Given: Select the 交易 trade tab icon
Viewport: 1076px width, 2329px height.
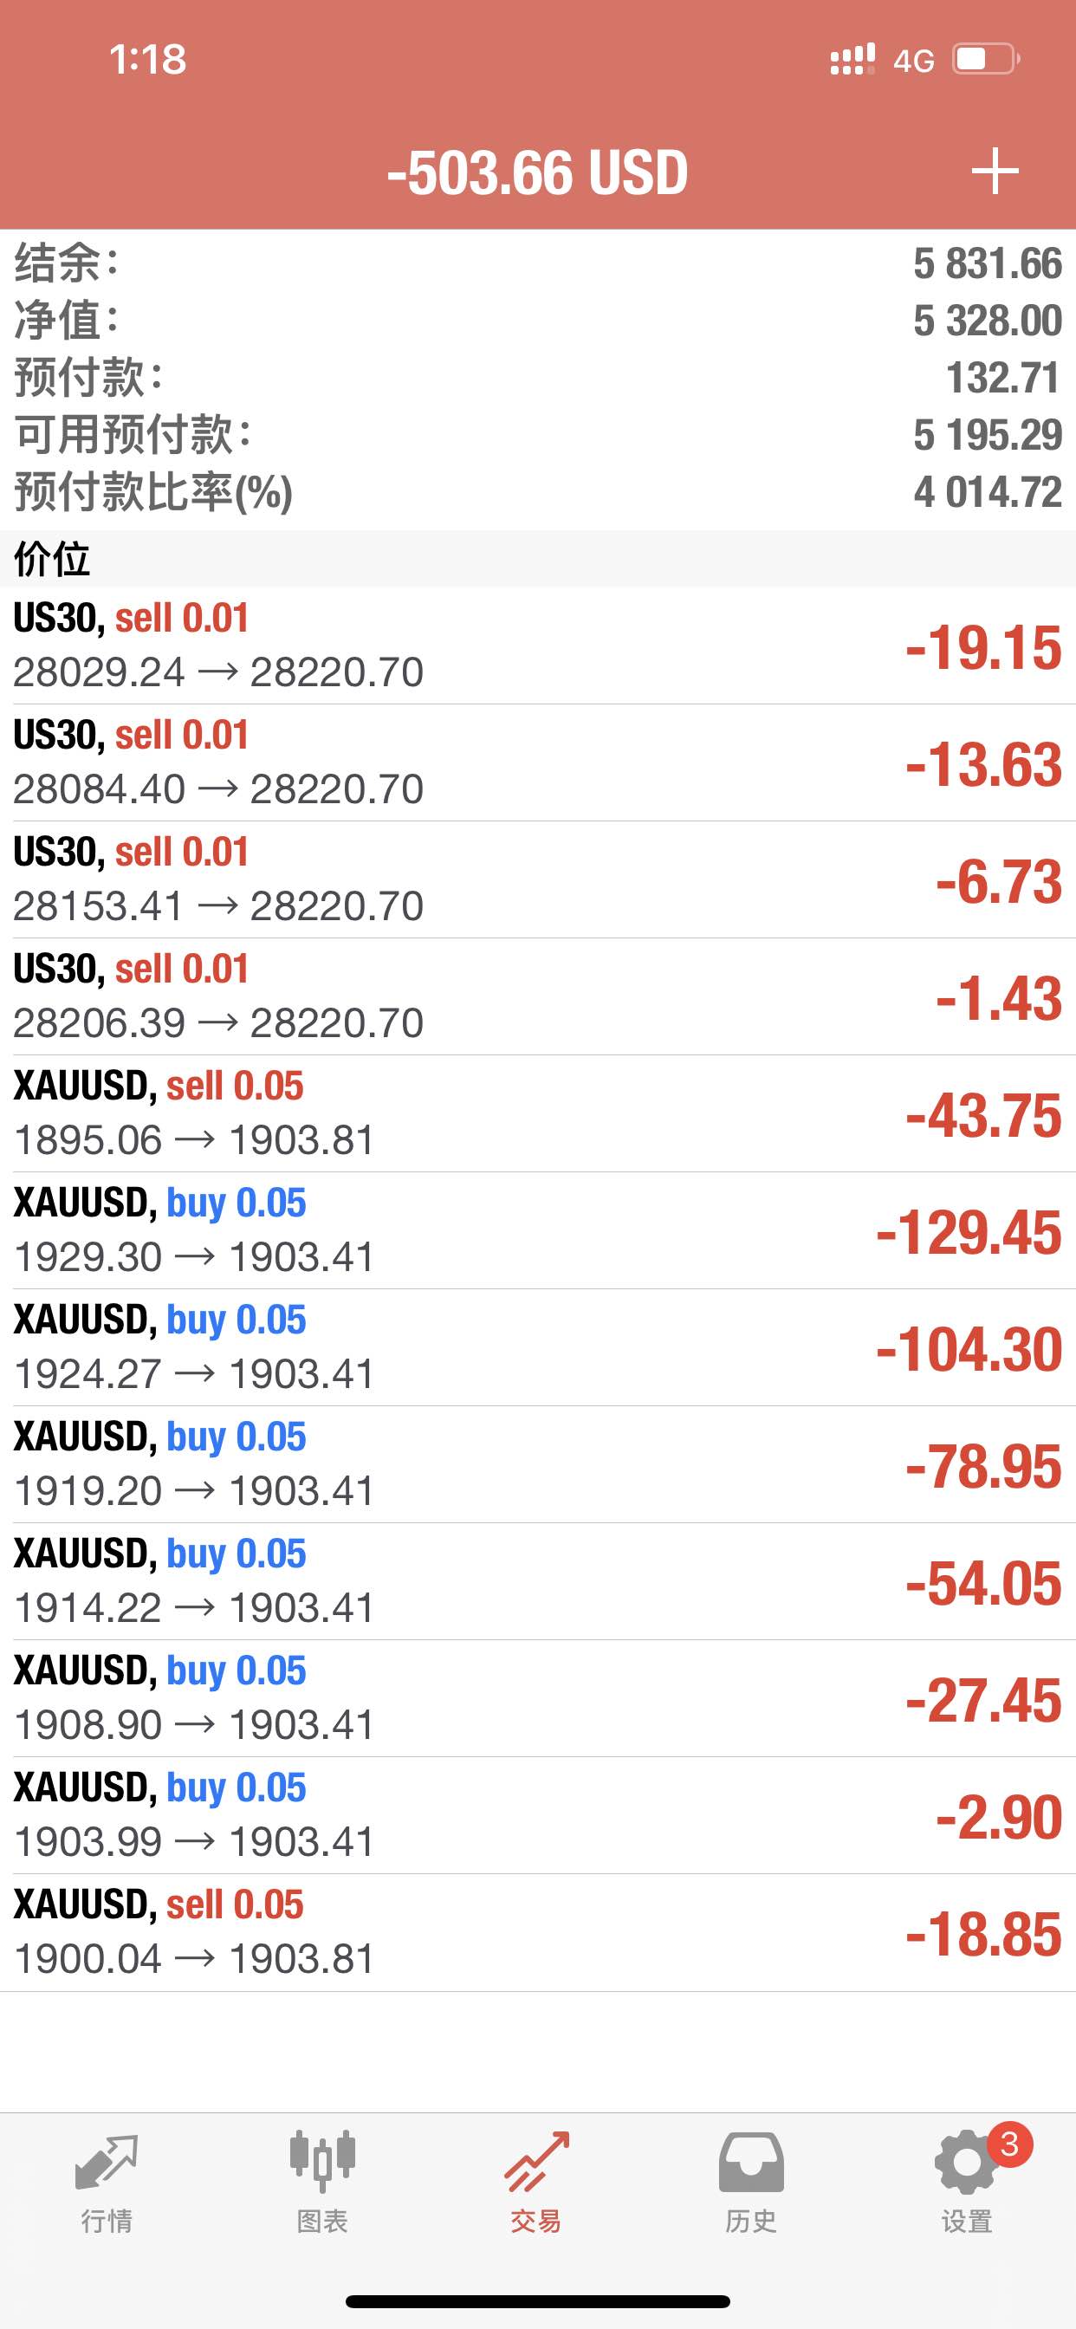Looking at the screenshot, I should coord(537,2163).
